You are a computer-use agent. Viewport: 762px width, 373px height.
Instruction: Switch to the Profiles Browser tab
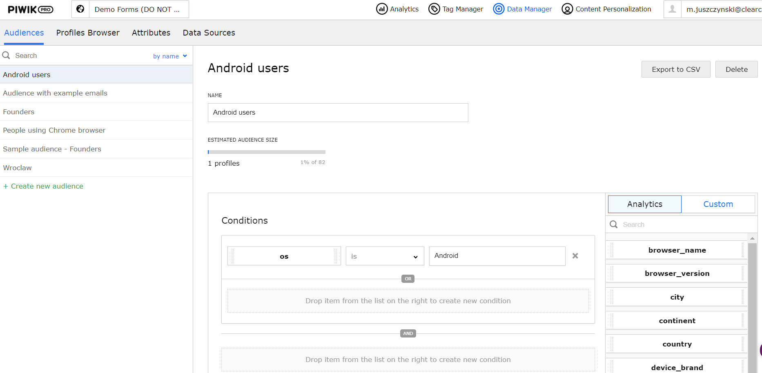pos(88,33)
